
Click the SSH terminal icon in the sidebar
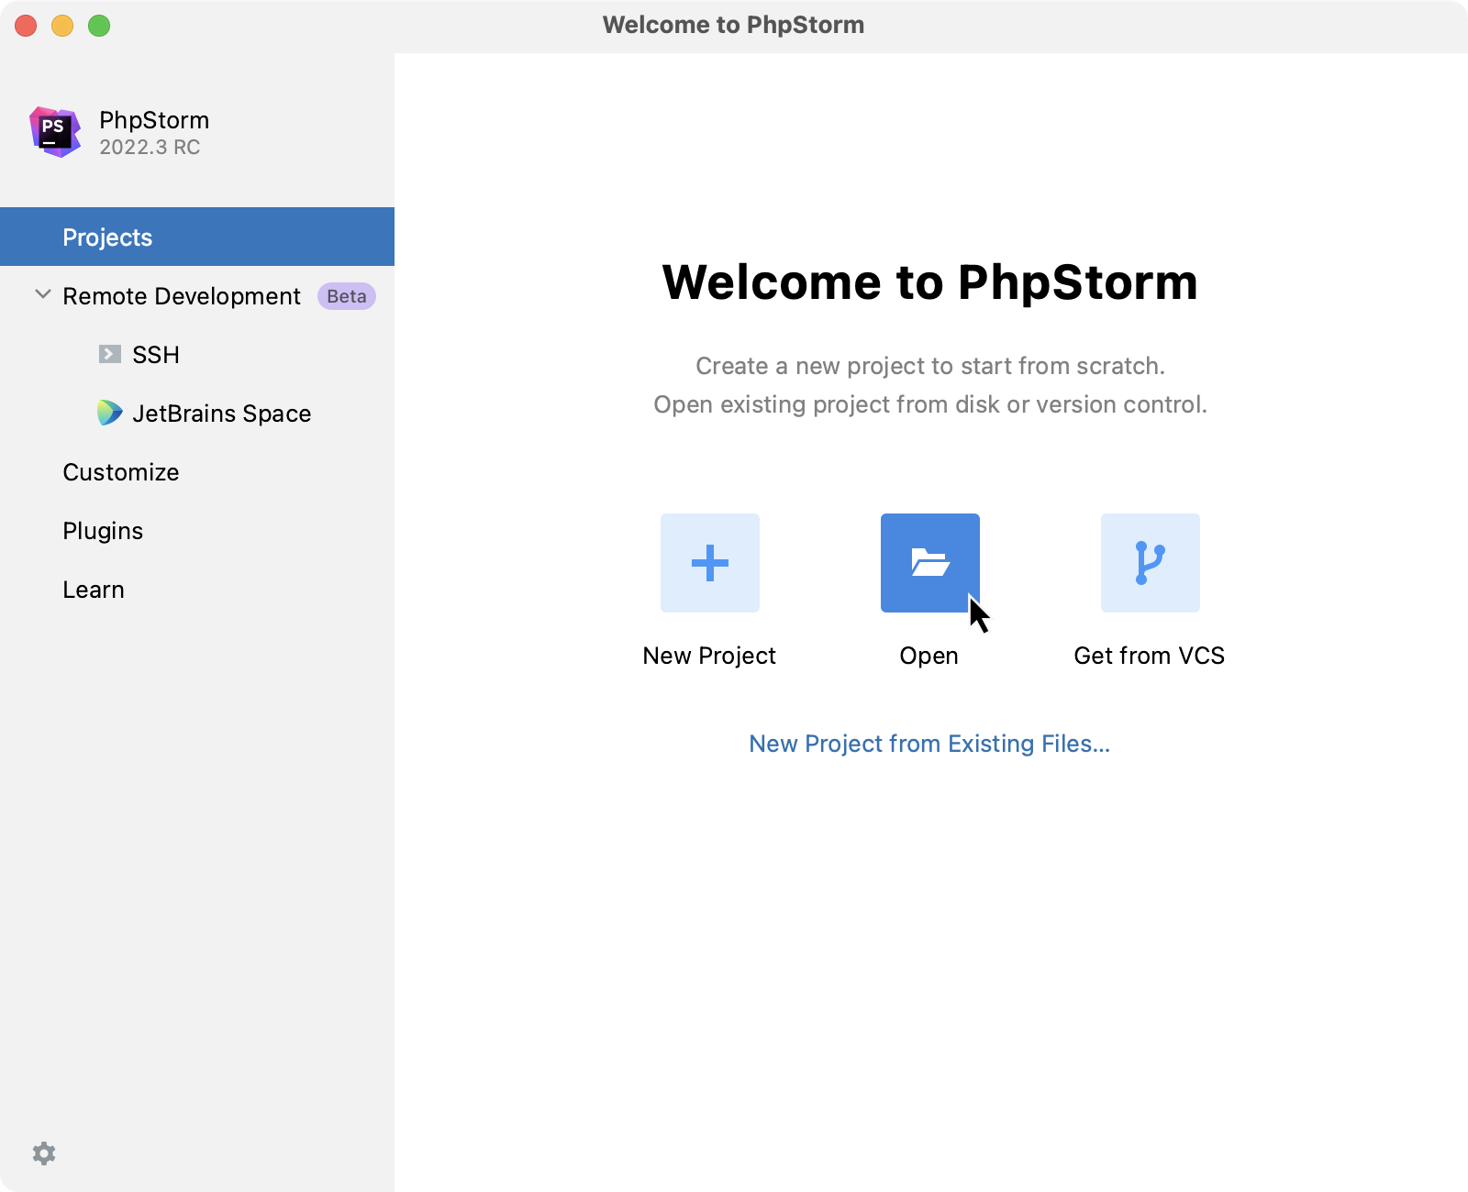[110, 354]
